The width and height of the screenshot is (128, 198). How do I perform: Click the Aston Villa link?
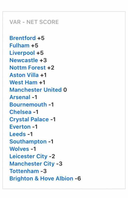24,75
